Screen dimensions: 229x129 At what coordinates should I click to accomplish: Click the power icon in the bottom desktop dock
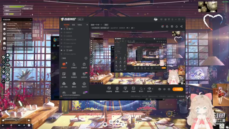click(111, 122)
